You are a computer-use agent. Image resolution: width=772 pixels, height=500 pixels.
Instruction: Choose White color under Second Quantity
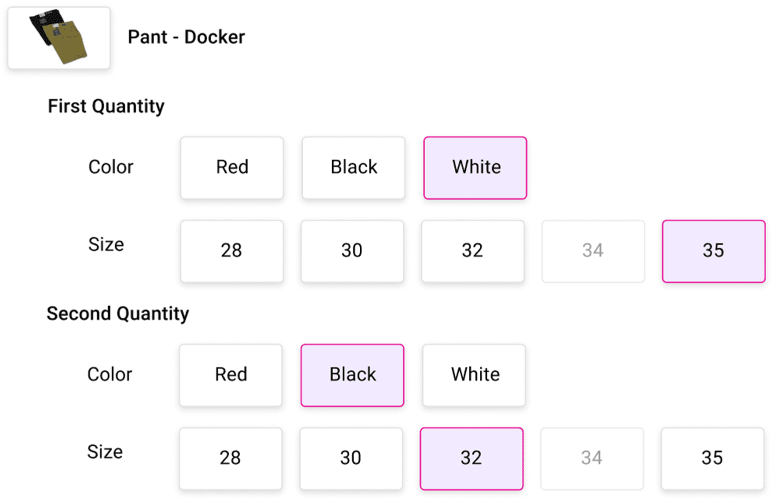coord(474,375)
